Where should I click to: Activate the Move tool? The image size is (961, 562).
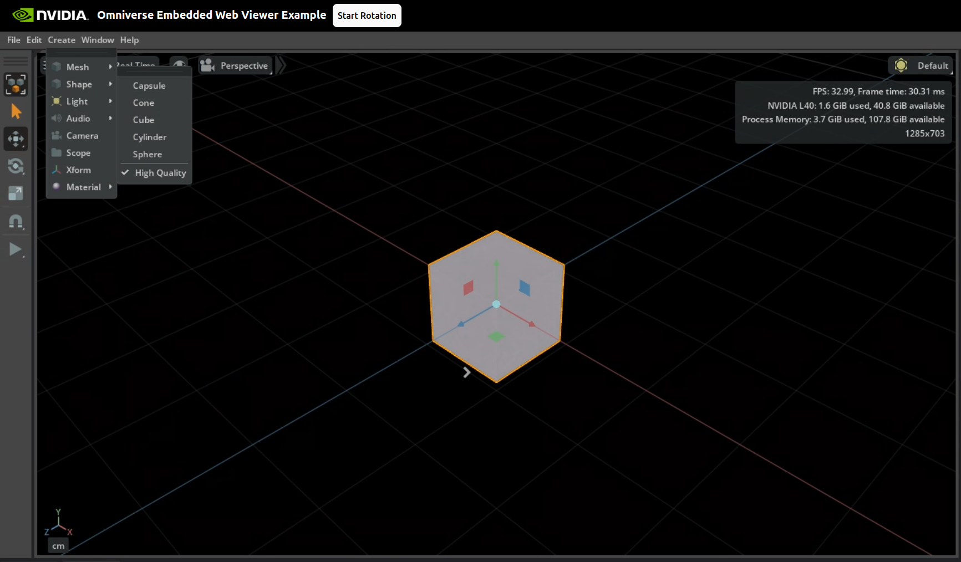pyautogui.click(x=16, y=139)
